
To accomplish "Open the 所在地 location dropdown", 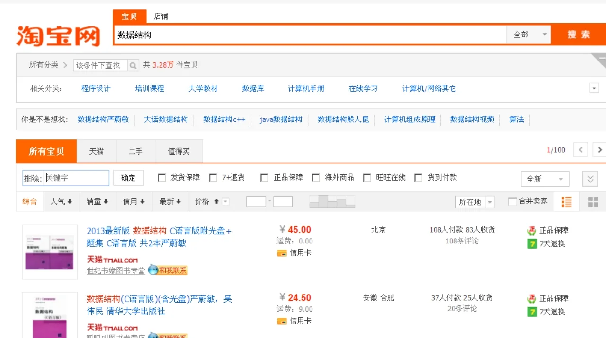I will 475,202.
